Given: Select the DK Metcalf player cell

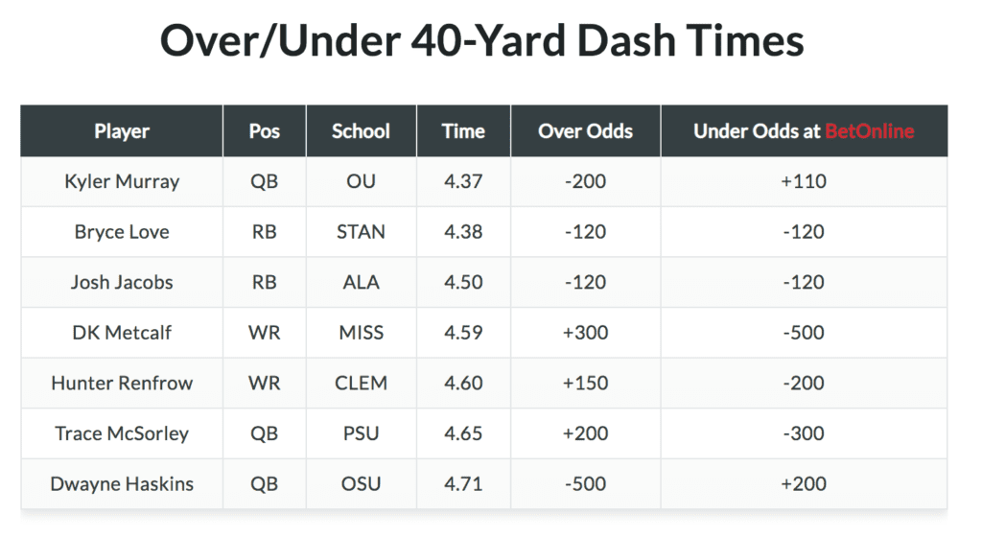Looking at the screenshot, I should click(x=122, y=333).
